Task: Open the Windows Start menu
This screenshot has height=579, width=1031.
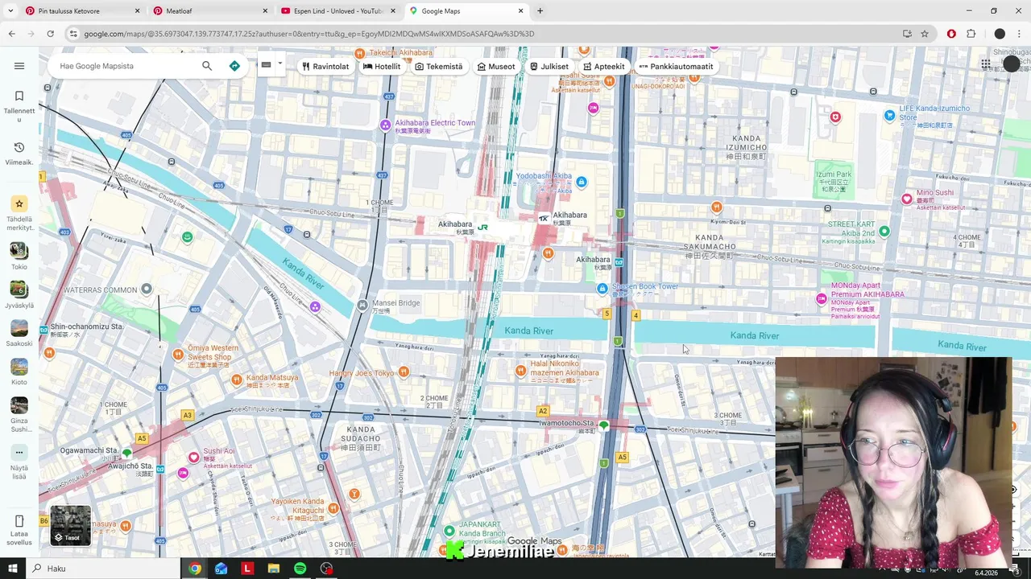Action: coord(12,569)
